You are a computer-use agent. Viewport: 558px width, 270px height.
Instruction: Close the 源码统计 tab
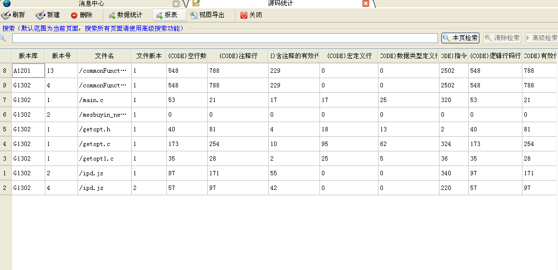click(x=366, y=3)
